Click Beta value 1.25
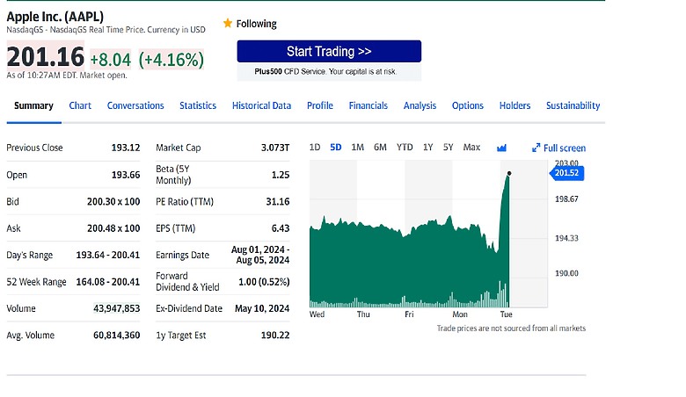The width and height of the screenshot is (686, 397). click(281, 175)
